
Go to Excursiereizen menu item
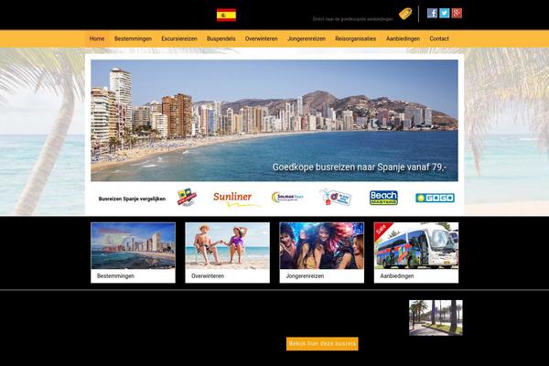click(179, 38)
